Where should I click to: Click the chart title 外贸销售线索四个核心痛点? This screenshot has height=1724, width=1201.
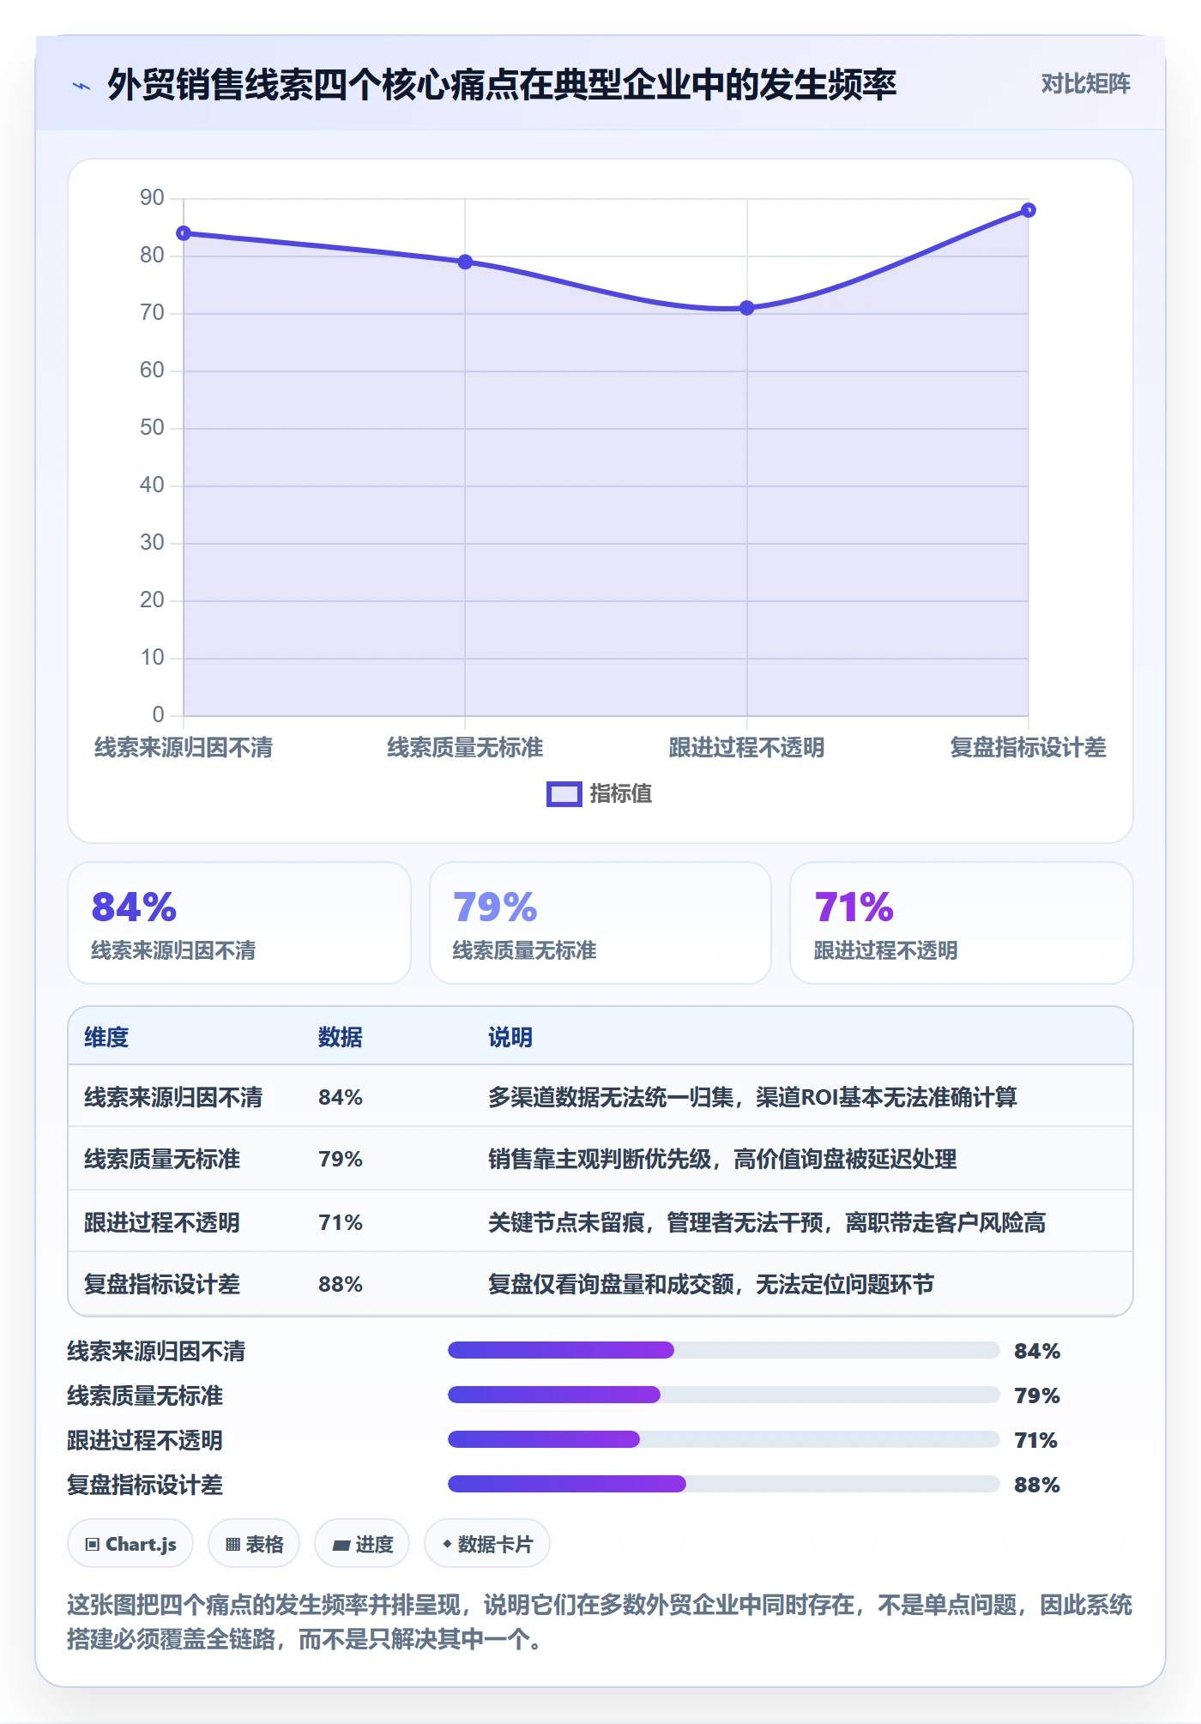pyautogui.click(x=502, y=85)
